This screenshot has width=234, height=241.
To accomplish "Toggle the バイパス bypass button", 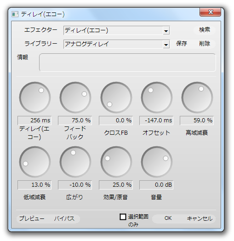I will point(64,218).
